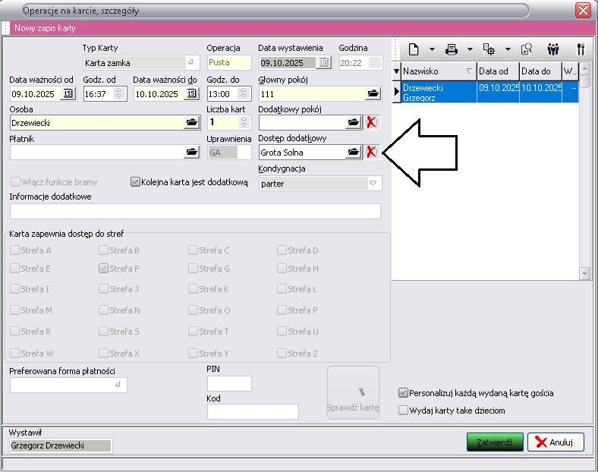Click the Data od column header
Image resolution: width=598 pixels, height=472 pixels.
pos(497,71)
